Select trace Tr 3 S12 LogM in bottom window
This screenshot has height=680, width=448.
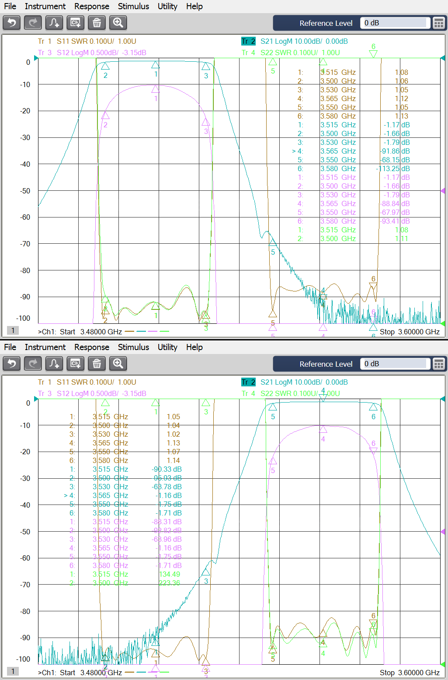(92, 393)
